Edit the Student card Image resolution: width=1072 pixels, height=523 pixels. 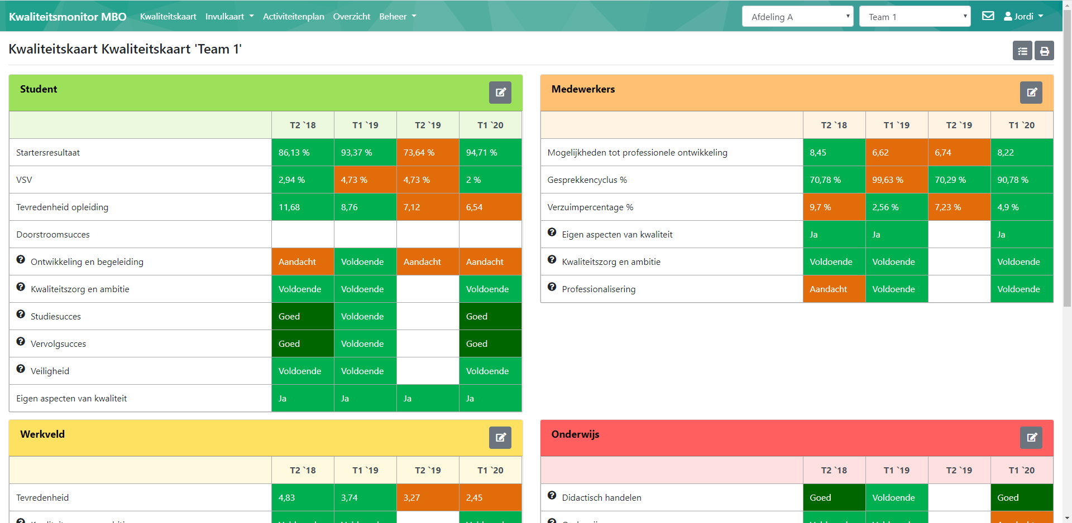pyautogui.click(x=500, y=93)
